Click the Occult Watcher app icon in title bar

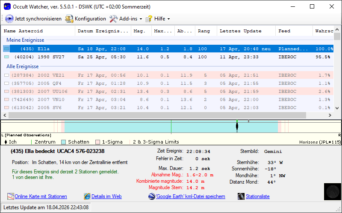pyautogui.click(x=7, y=6)
